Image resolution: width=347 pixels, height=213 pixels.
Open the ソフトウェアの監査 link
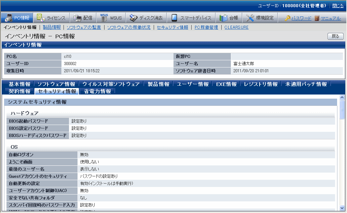pos(84,27)
